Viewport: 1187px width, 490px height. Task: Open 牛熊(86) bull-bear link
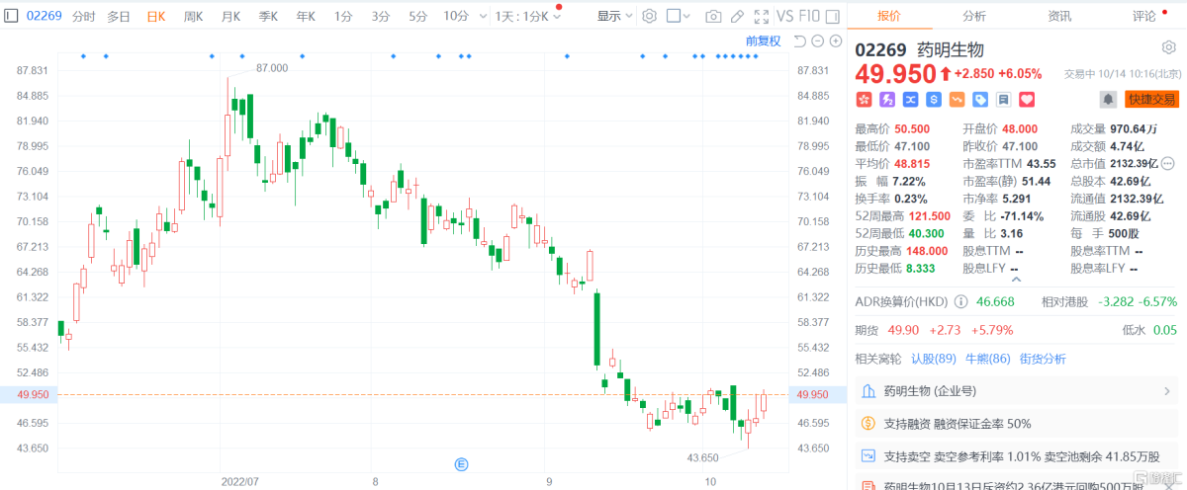coord(987,359)
